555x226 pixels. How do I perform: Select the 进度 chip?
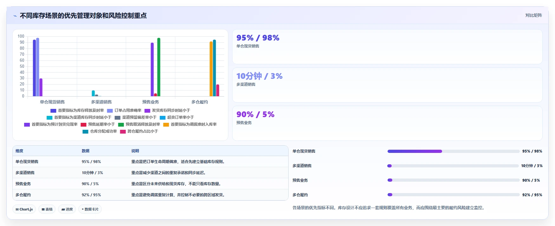(x=67, y=209)
